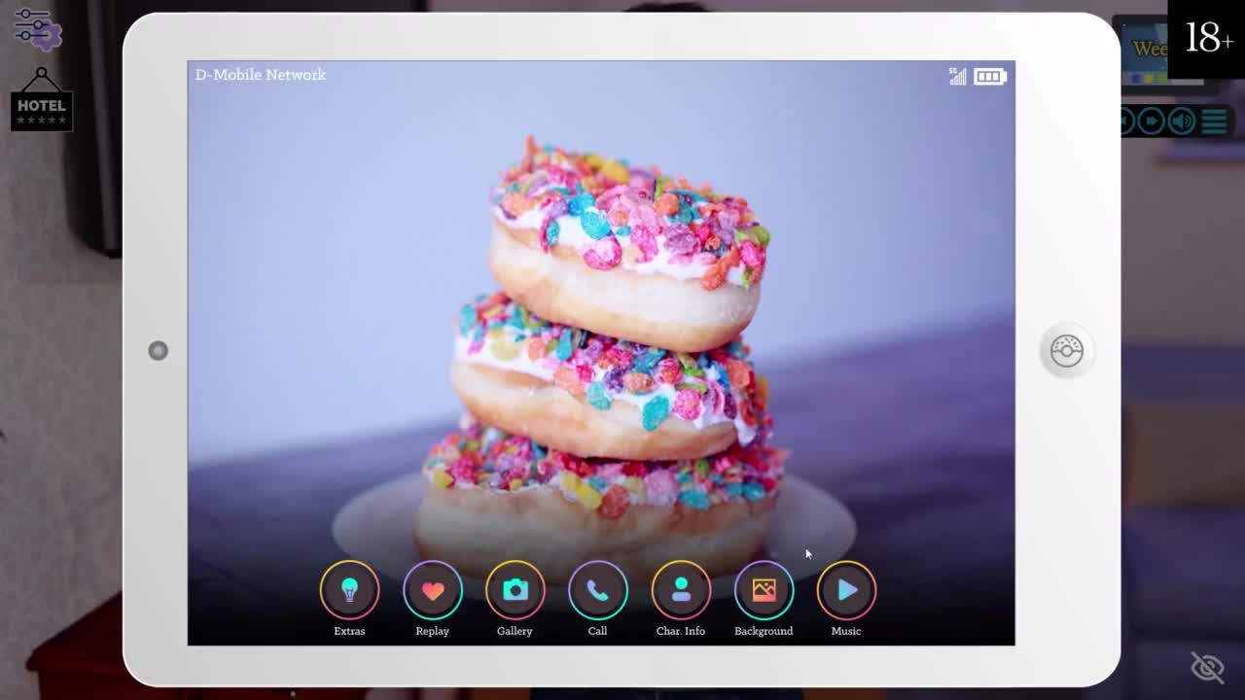Viewport: 1245px width, 700px height.
Task: Start the Music player app
Action: click(x=846, y=590)
